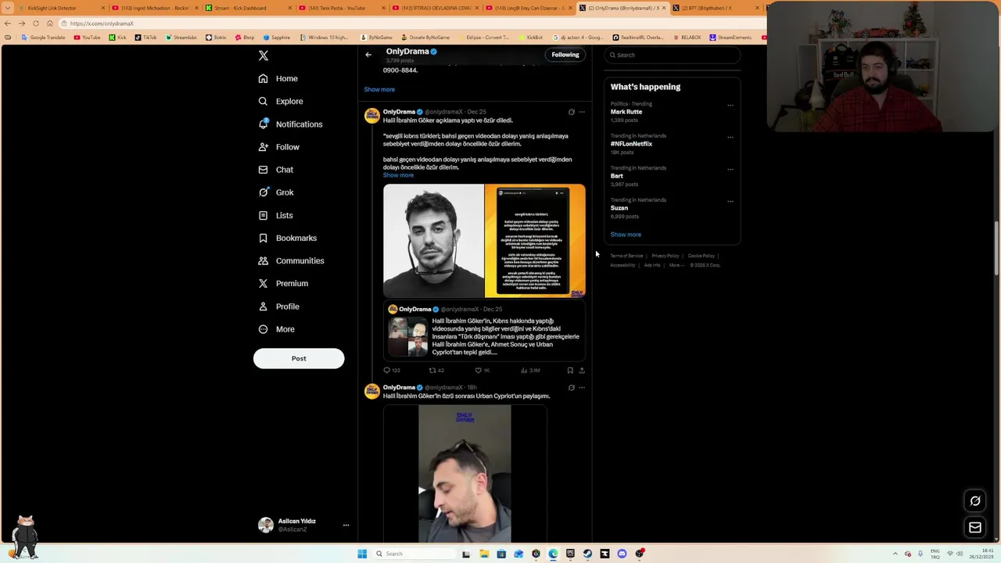Open the three-dot menu for #NFLonNetflix trend
Screen dimensions: 1001x563
pyautogui.click(x=730, y=137)
